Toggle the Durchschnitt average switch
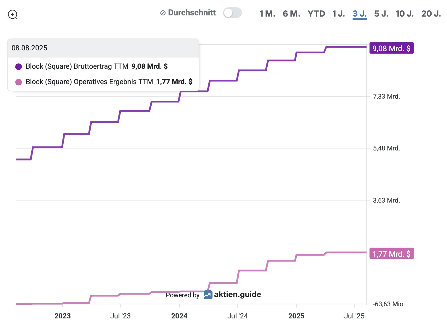The image size is (447, 327). click(232, 13)
